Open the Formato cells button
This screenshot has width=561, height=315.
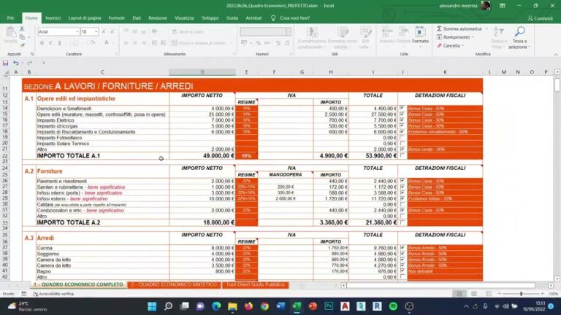pyautogui.click(x=420, y=35)
